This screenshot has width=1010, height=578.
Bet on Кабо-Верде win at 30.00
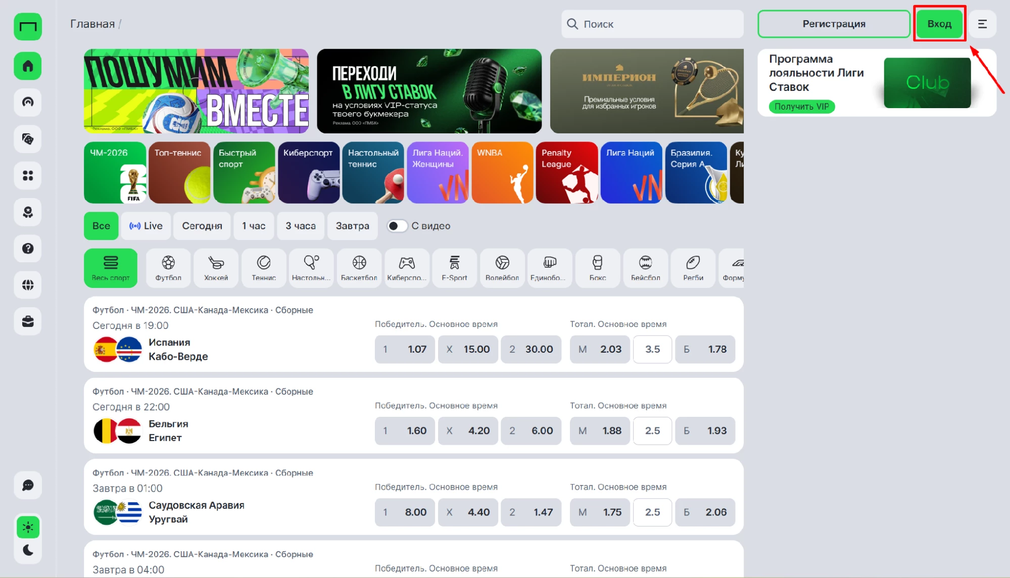tap(531, 349)
